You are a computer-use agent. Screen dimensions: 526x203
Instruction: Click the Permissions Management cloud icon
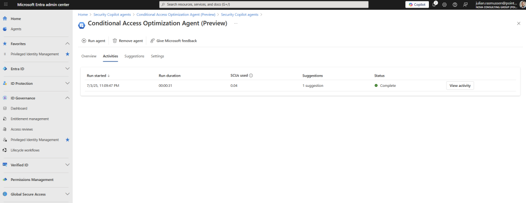pyautogui.click(x=5, y=179)
